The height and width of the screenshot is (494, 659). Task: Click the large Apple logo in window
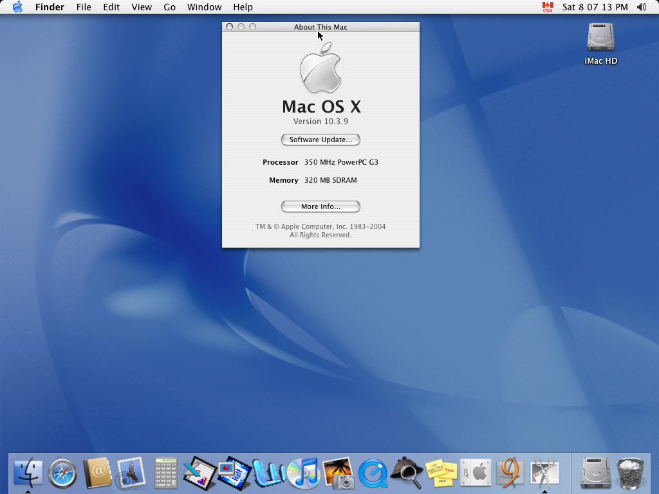click(320, 67)
